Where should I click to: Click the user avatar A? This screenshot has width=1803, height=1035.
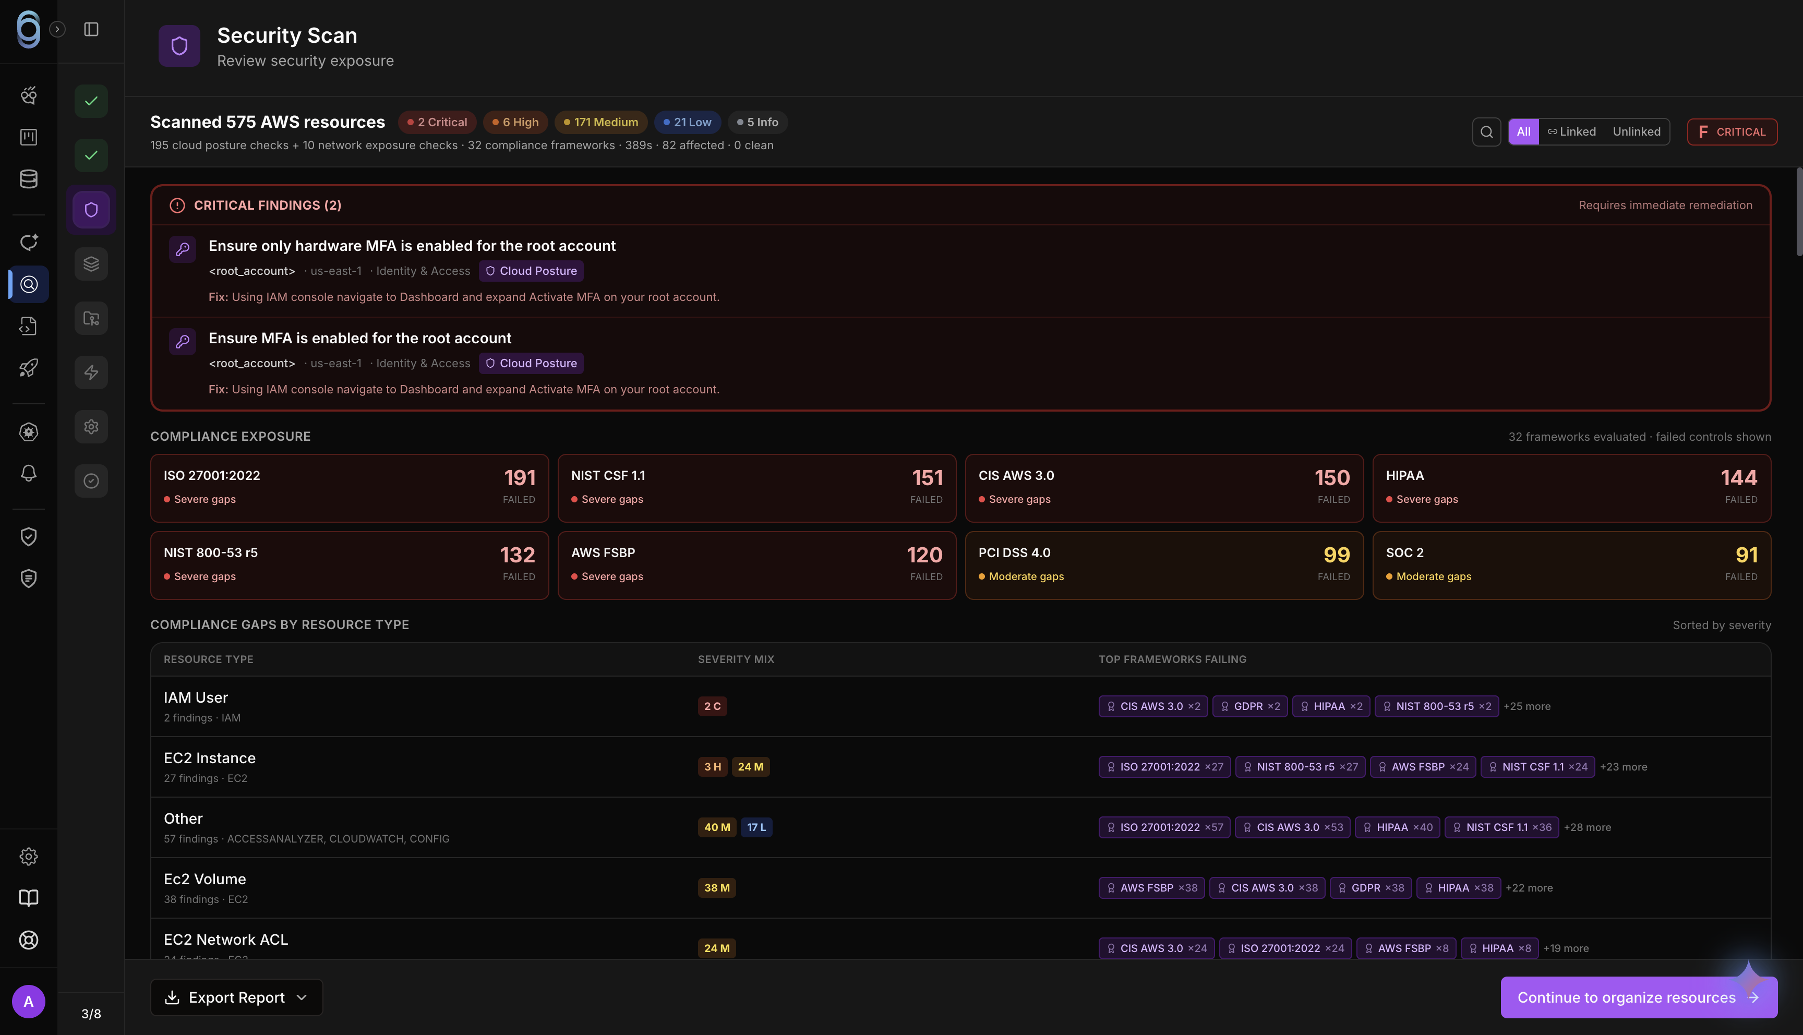coord(28,1002)
